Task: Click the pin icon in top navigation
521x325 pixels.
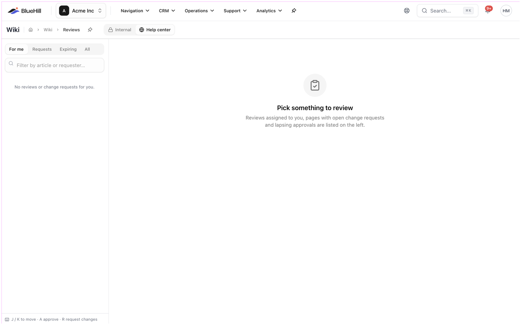Action: 294,11
